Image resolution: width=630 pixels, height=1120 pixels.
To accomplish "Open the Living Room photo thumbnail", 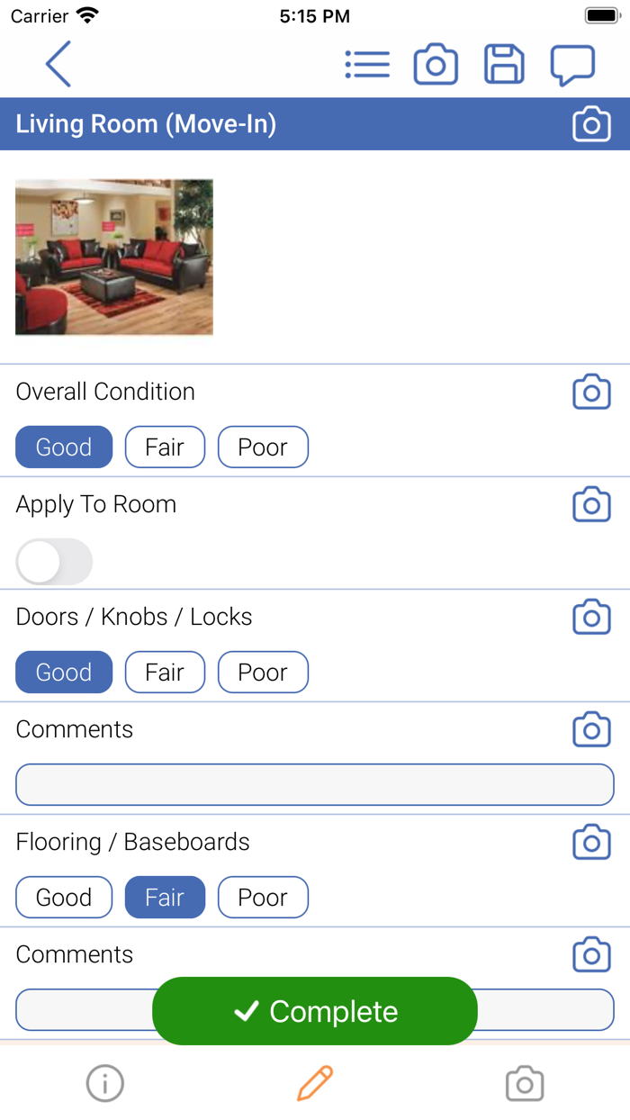I will tap(113, 257).
